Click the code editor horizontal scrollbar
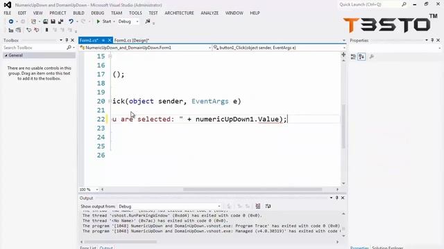This screenshot has height=249, width=444. click(x=253, y=190)
